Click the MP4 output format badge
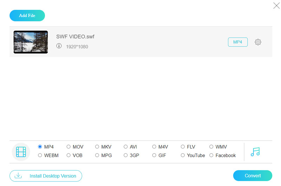Image resolution: width=281 pixels, height=186 pixels. tap(238, 42)
